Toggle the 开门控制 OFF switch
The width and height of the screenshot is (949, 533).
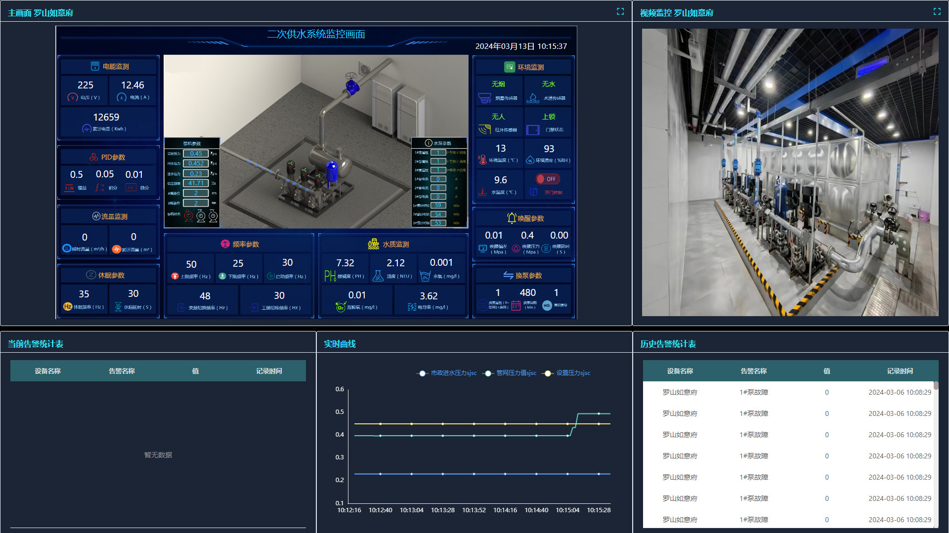click(547, 179)
